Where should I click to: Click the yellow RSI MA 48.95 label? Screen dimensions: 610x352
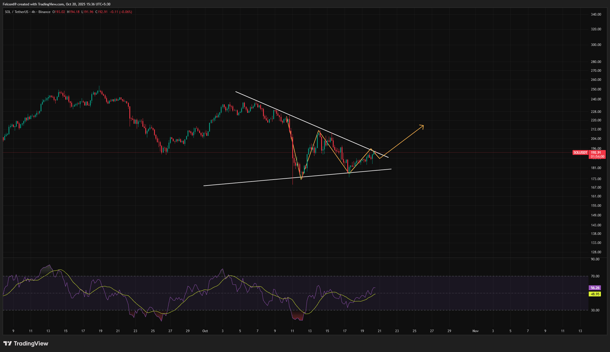595,294
